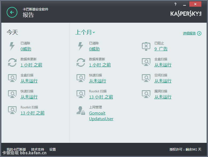Open 详细报告 detailed report link
Screen dimensions: 208x157
coord(189,33)
